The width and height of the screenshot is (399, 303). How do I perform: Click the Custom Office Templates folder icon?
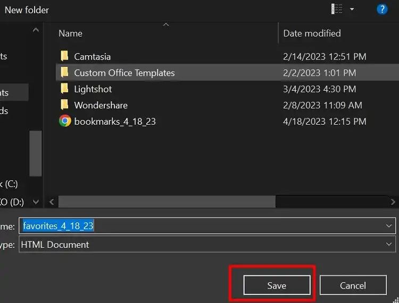tap(64, 72)
